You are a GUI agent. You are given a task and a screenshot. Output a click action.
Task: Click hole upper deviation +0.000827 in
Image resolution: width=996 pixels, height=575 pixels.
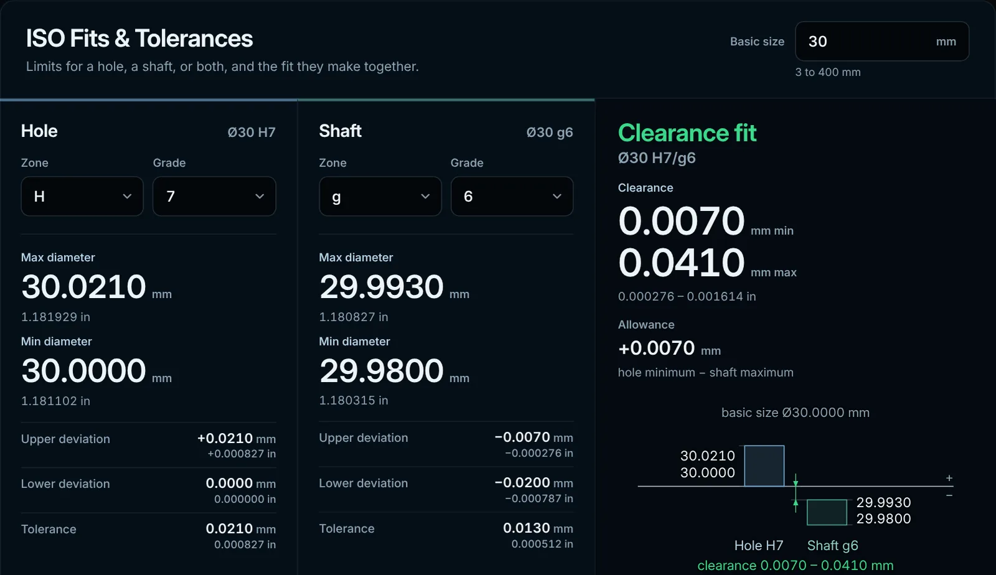[242, 454]
